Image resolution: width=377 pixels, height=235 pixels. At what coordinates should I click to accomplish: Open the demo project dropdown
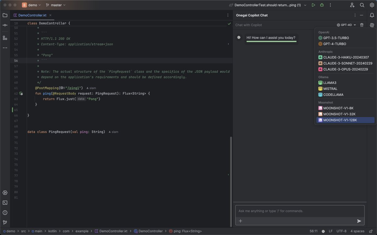[32, 5]
